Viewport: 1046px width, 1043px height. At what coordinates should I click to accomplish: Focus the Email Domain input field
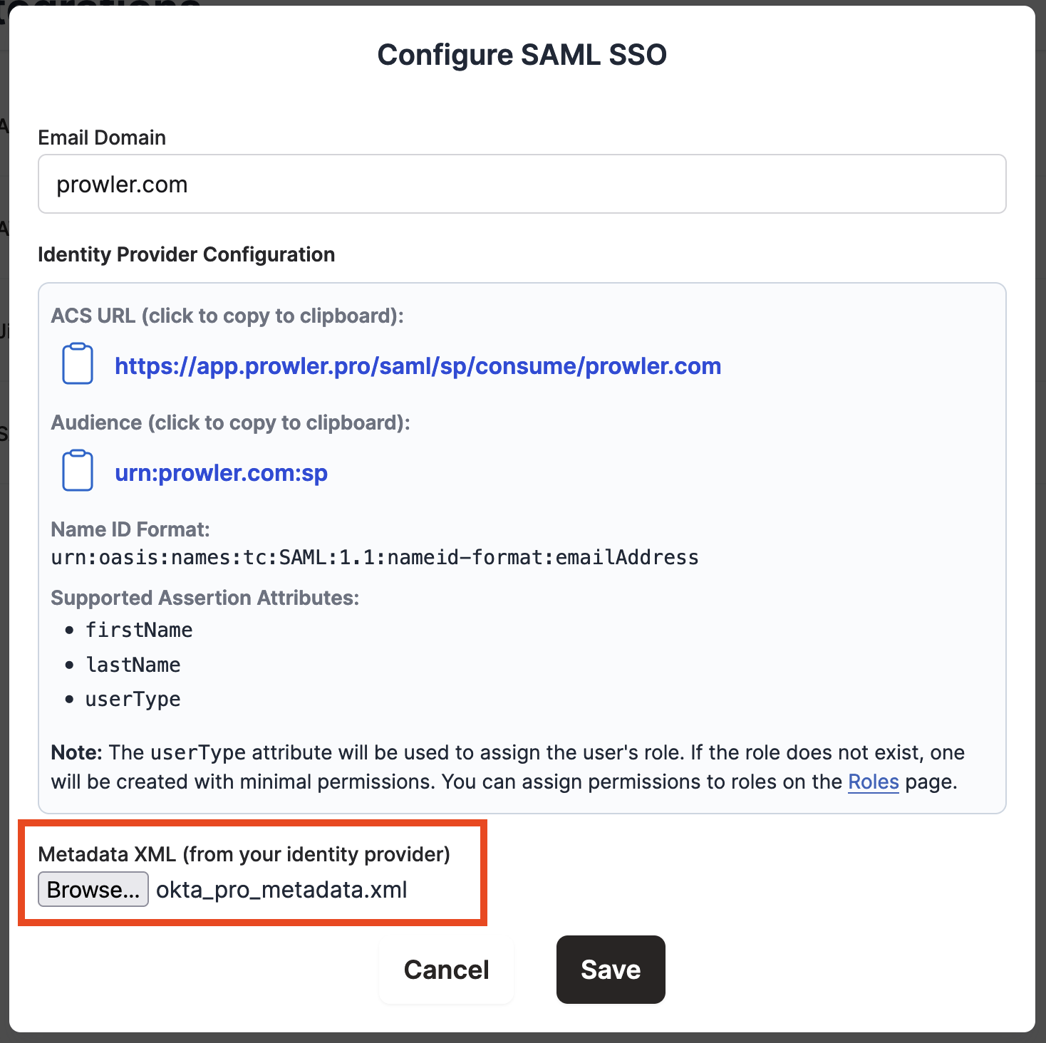coord(522,185)
